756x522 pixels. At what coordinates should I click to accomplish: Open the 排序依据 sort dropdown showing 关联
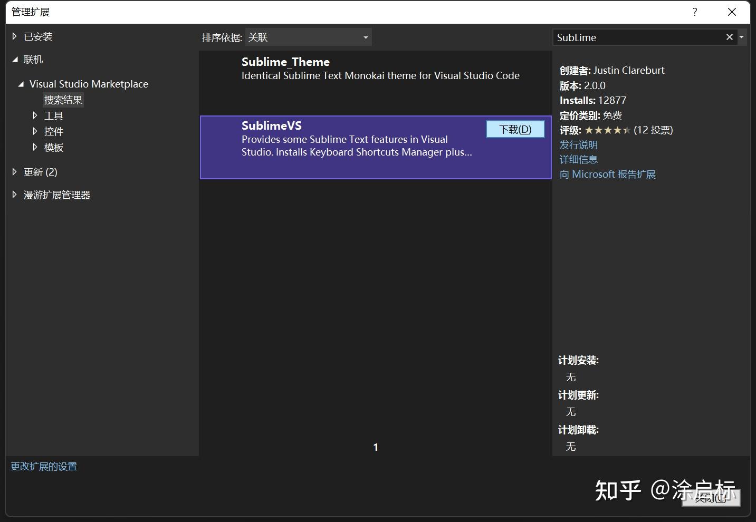coord(309,37)
